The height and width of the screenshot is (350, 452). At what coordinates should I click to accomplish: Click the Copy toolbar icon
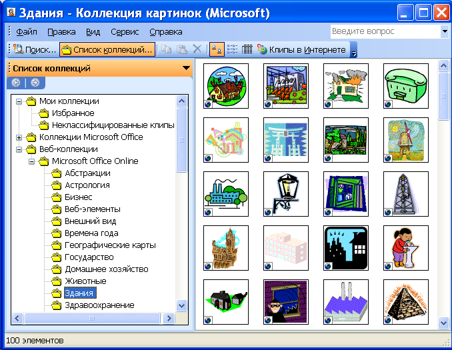click(166, 49)
